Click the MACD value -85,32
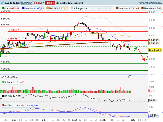The width and height of the screenshot is (163, 122). coord(24,105)
